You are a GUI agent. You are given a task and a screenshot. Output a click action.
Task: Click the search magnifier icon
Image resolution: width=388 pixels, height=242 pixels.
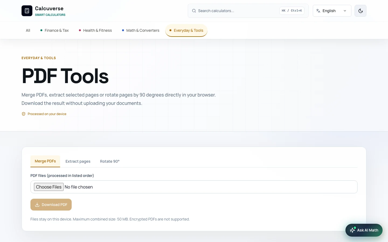click(194, 11)
